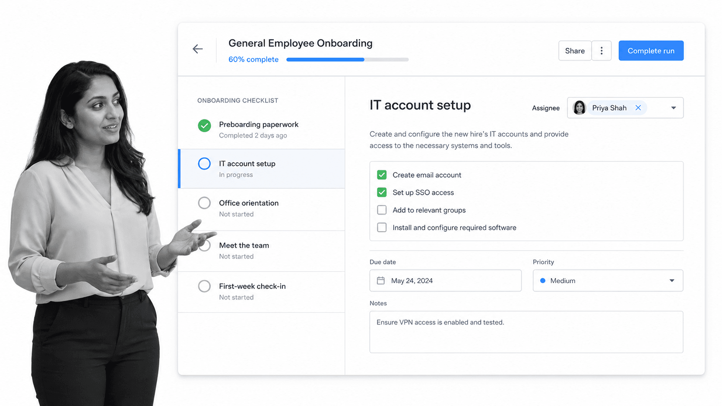Screen dimensions: 722x406
Task: Click the Complete run button
Action: 651,50
